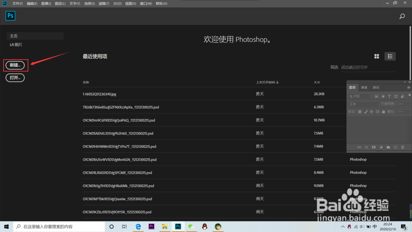Open QQ penguin from the taskbar
Image resolution: width=412 pixels, height=232 pixels.
pyautogui.click(x=205, y=227)
